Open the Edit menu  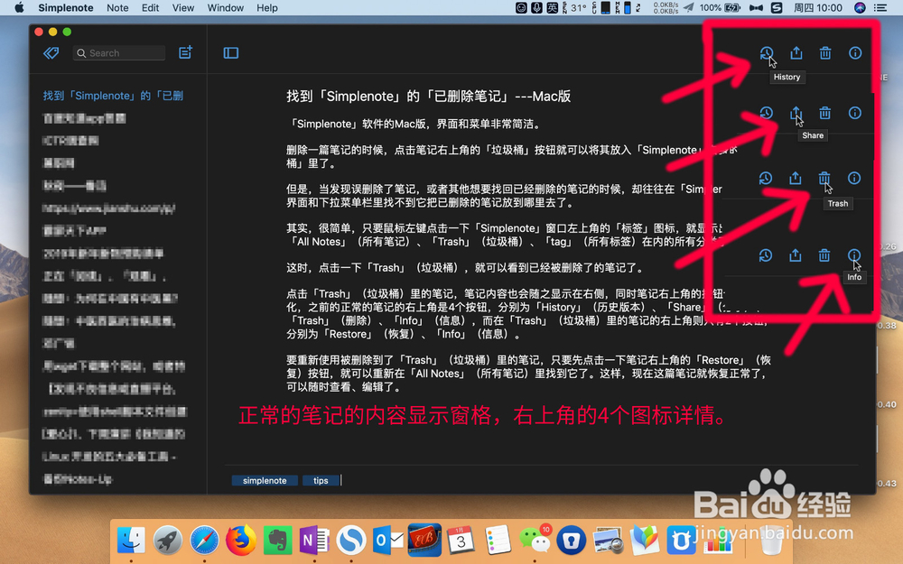(x=150, y=7)
